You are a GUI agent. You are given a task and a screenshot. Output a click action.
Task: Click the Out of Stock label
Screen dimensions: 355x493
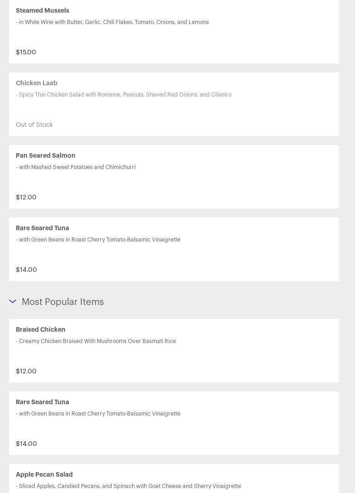[x=34, y=125]
